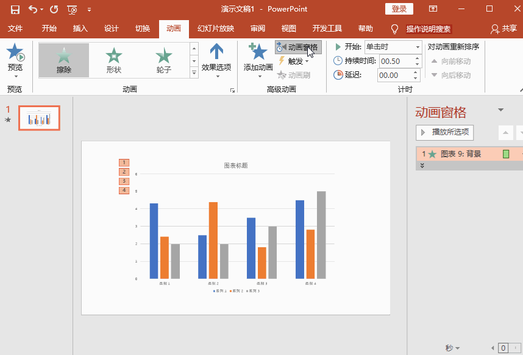Open 效果选项 effect options
The image size is (523, 355).
point(216,61)
